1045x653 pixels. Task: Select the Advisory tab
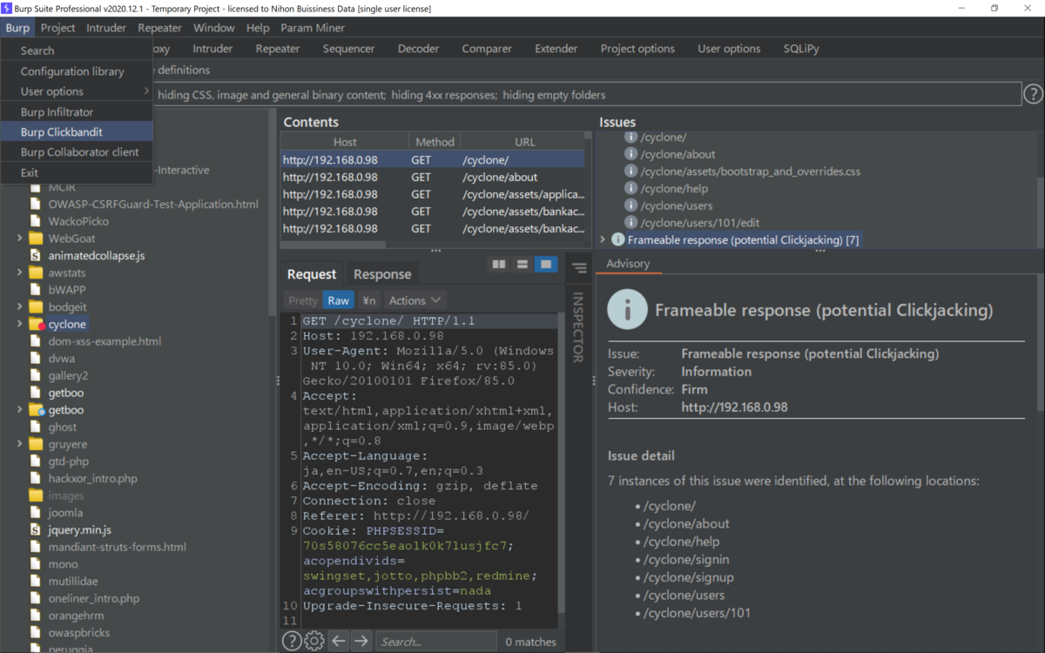(x=628, y=264)
